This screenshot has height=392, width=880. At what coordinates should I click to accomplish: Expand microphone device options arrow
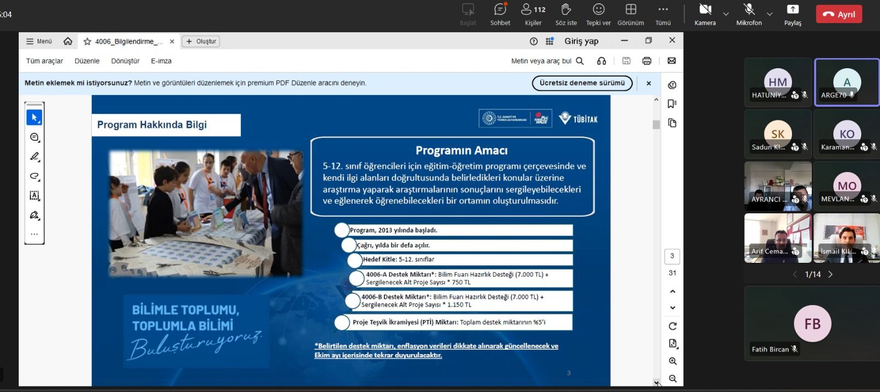coord(769,14)
